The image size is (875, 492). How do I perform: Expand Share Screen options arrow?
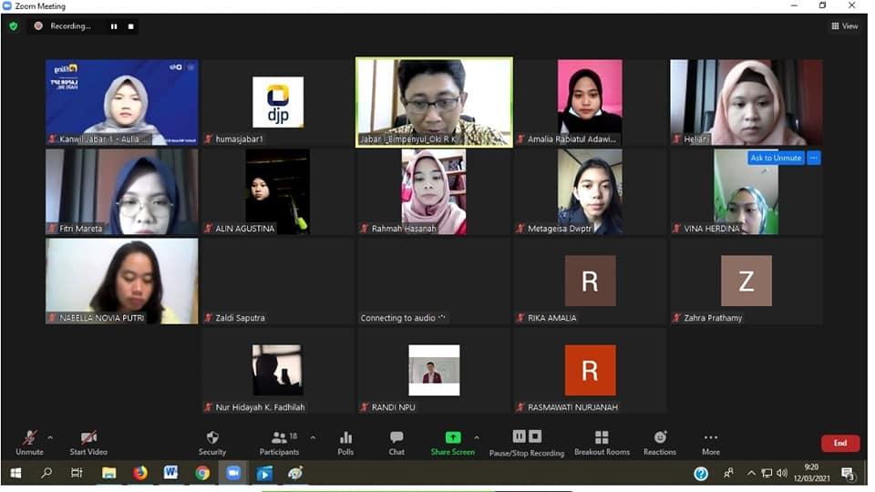[x=476, y=437]
